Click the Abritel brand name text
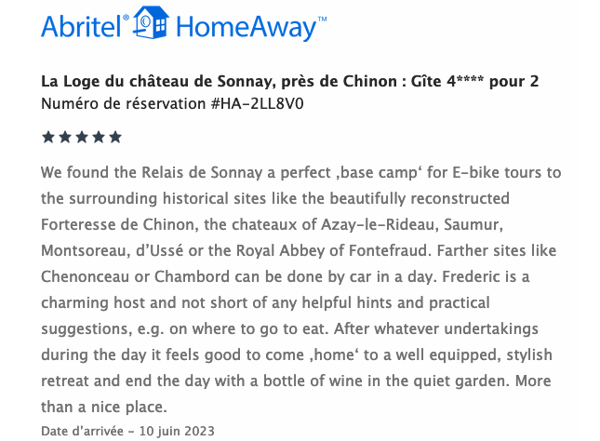The height and width of the screenshot is (441, 600). [81, 27]
